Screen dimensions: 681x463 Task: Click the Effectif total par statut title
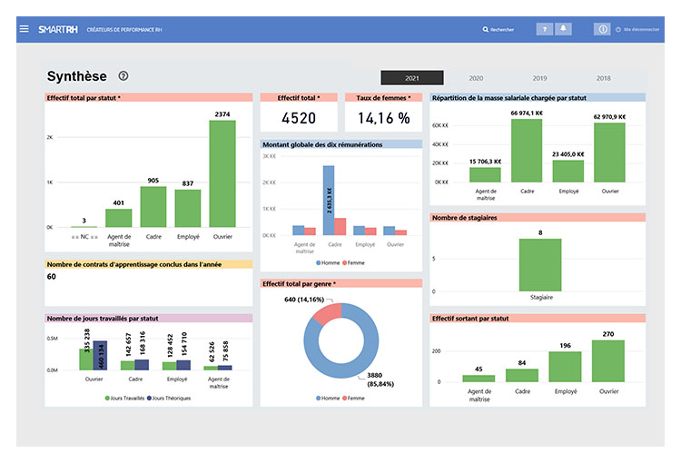pyautogui.click(x=84, y=98)
